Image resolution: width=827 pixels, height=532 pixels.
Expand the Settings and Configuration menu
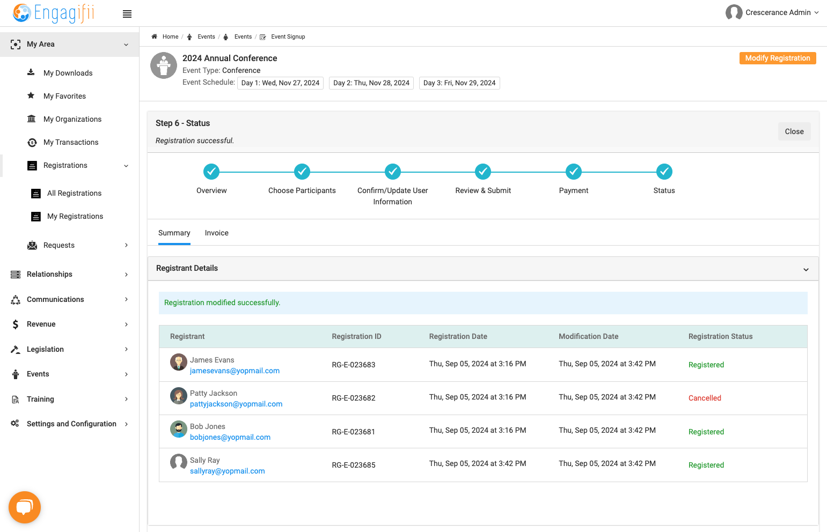[x=126, y=424]
